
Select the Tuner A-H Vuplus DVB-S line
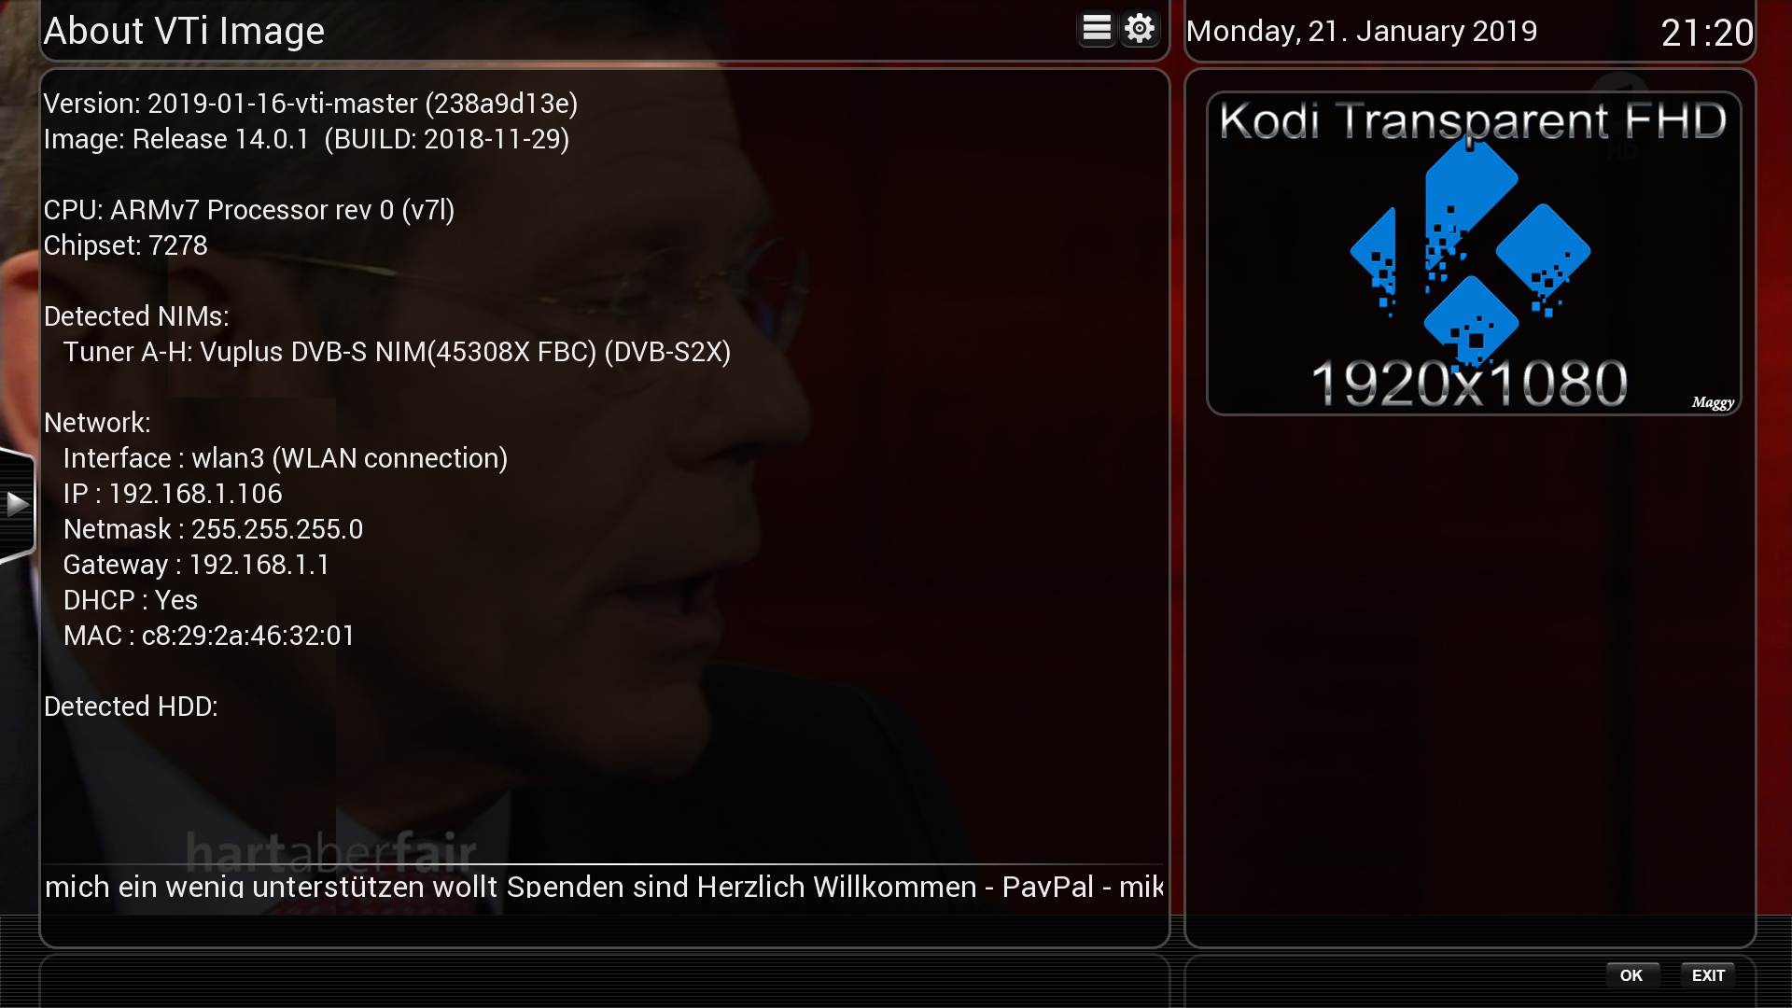pos(397,352)
